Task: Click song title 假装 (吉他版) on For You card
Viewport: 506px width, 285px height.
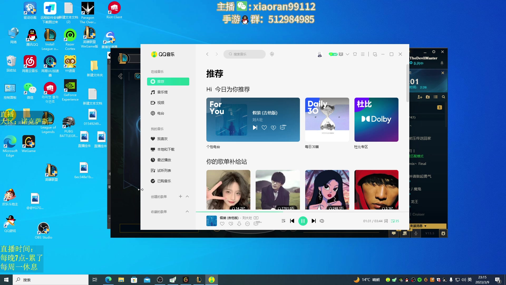Action: (x=265, y=113)
